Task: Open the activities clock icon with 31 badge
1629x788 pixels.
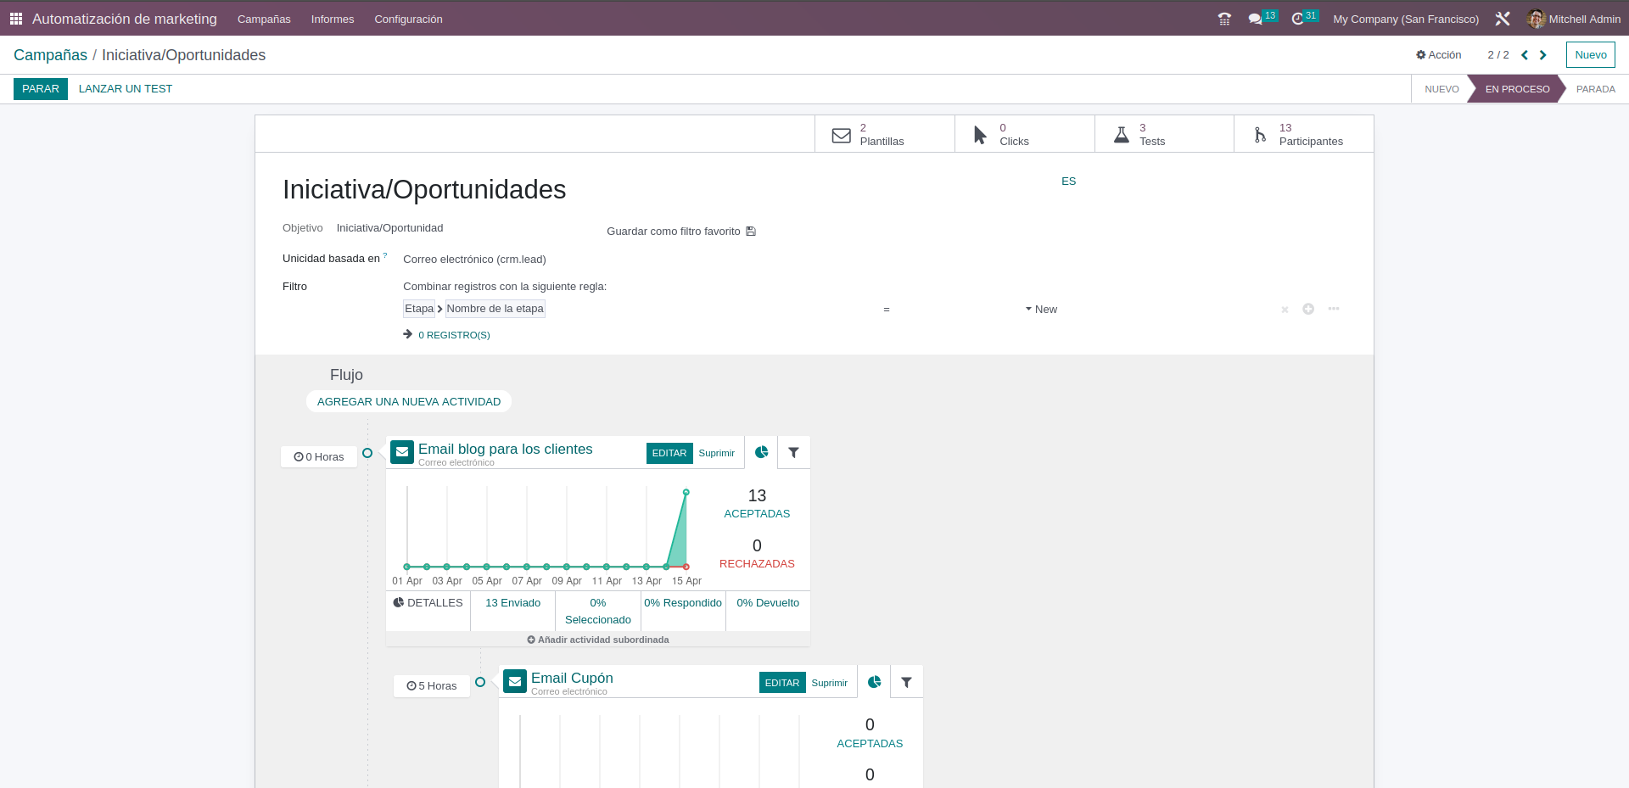Action: tap(1297, 19)
